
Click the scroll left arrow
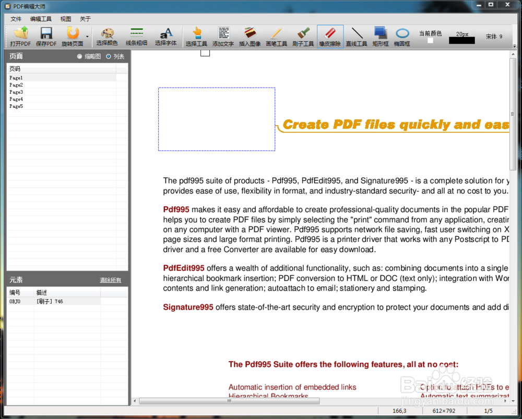click(135, 401)
